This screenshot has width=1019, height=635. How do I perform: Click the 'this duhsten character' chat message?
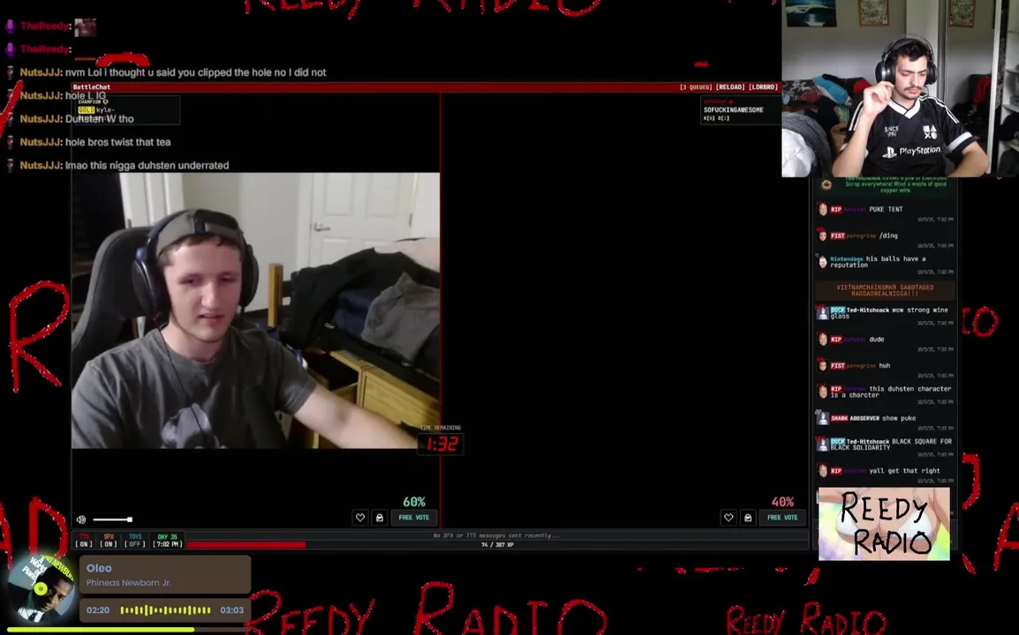(x=891, y=392)
